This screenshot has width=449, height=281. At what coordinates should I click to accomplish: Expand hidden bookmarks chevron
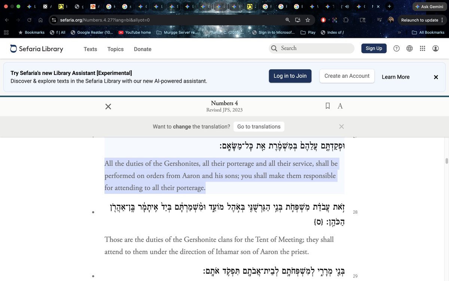click(399, 33)
